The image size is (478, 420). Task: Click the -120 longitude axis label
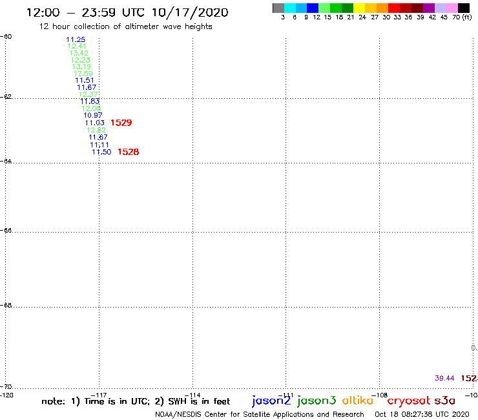click(x=6, y=395)
